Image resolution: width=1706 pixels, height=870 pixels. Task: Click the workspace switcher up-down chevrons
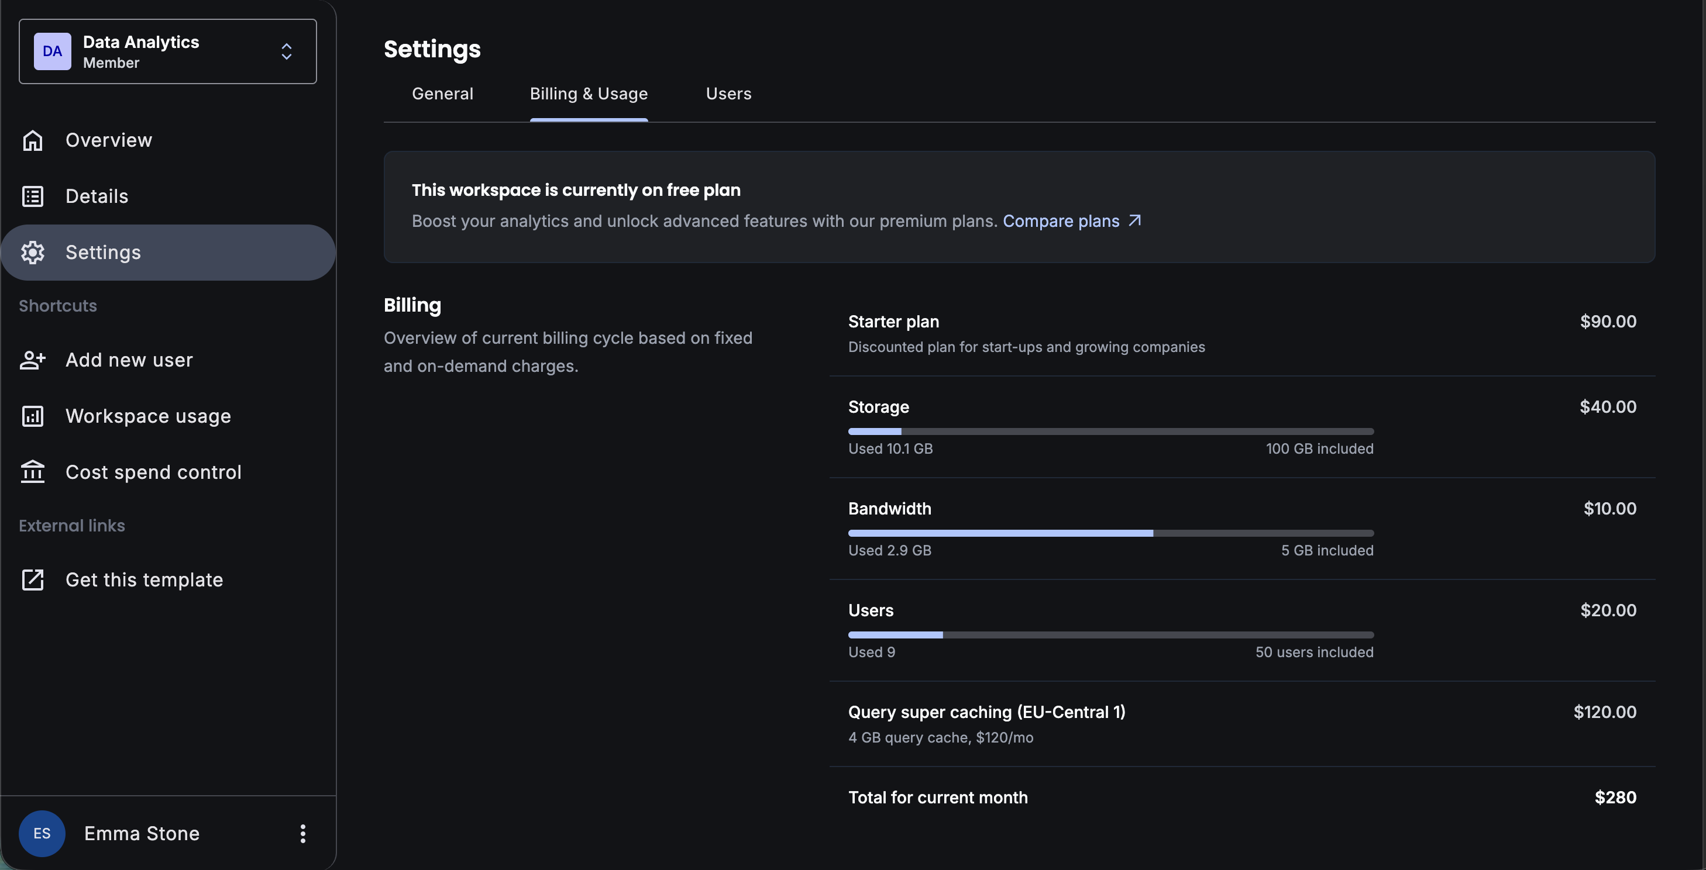tap(286, 51)
